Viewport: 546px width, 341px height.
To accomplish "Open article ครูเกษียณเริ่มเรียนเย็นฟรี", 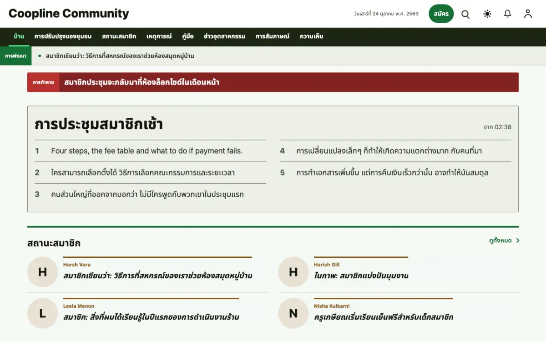I will point(384,317).
